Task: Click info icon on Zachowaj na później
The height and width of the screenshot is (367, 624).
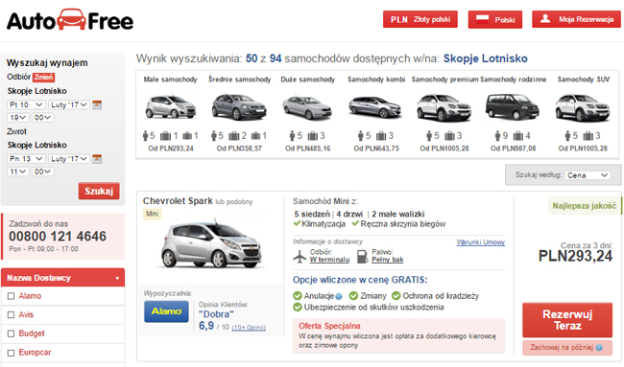Action: point(599,348)
